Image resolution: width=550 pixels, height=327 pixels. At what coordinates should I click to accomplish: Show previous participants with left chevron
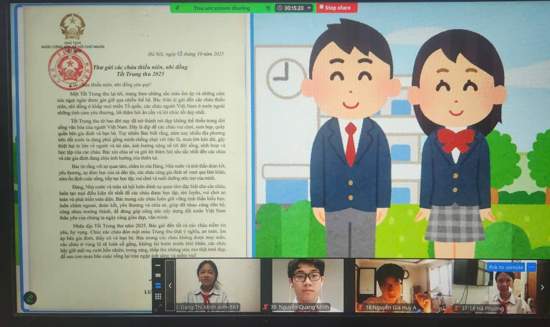pyautogui.click(x=170, y=286)
